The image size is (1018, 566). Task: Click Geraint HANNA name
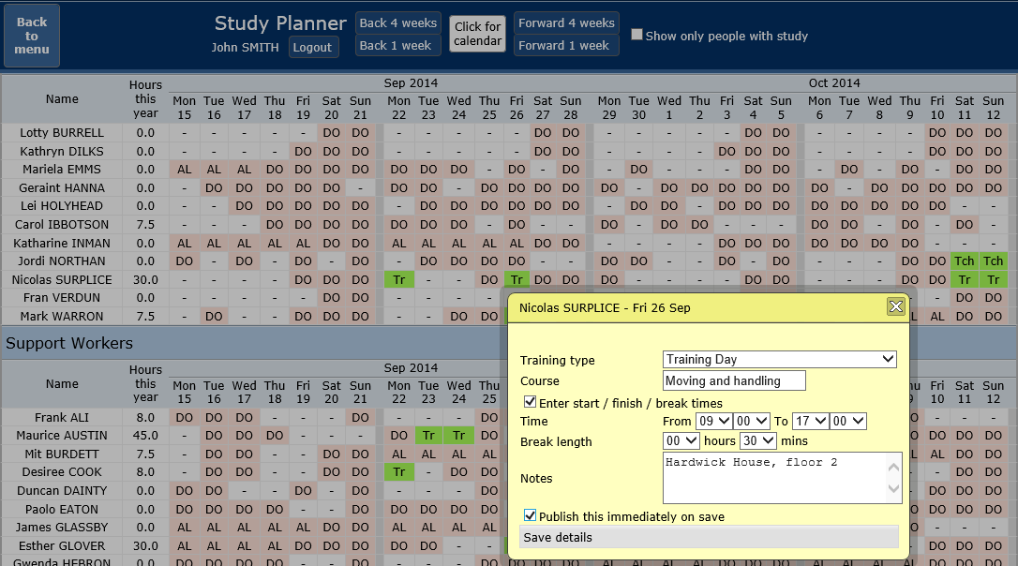(x=62, y=187)
